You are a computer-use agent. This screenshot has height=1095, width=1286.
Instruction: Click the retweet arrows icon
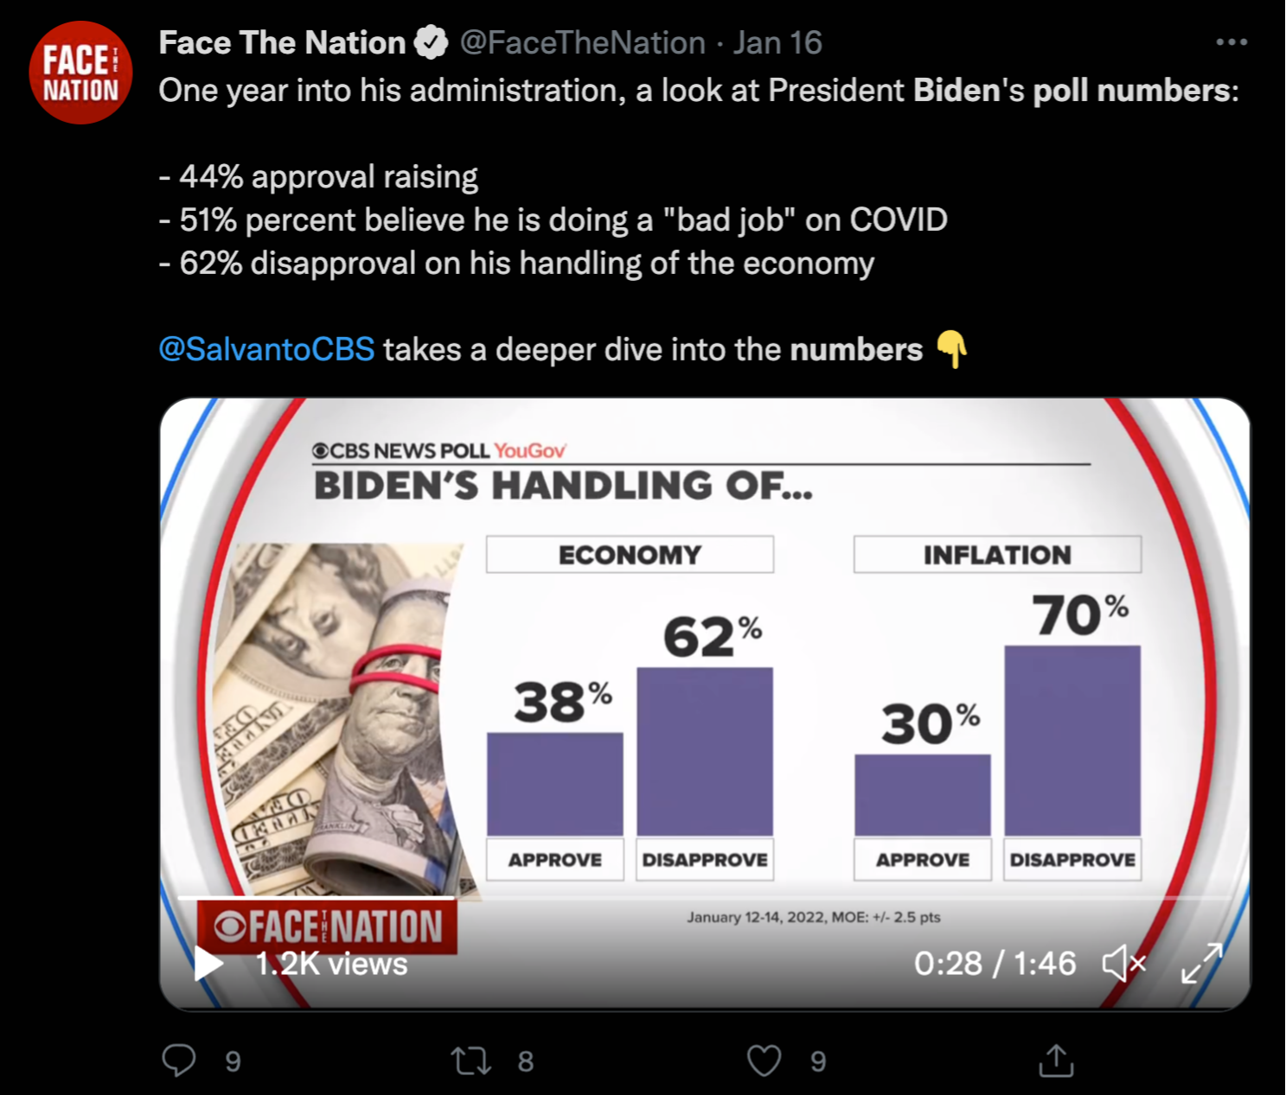471,1060
